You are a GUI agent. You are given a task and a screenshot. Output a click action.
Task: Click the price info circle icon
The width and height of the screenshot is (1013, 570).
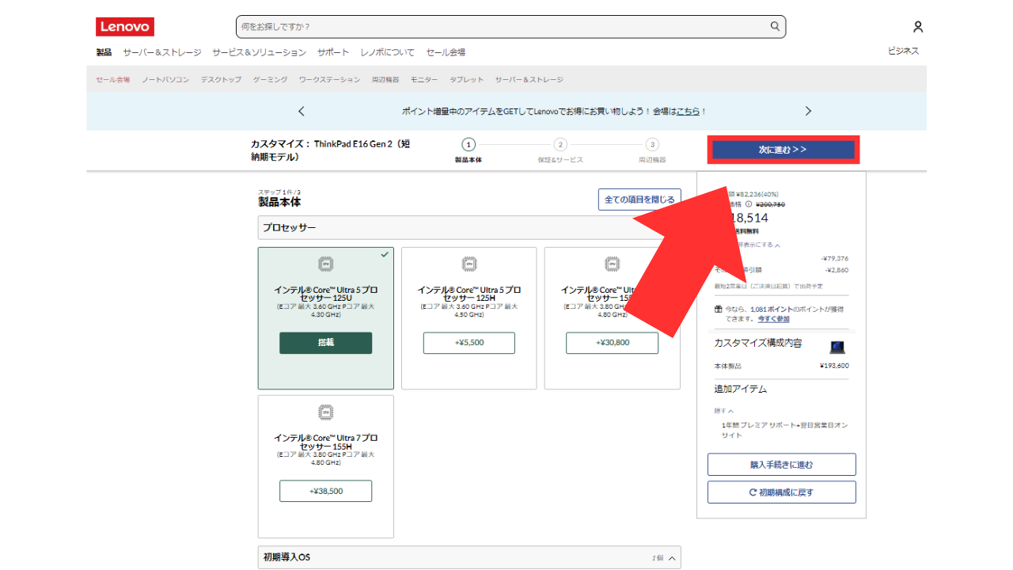click(x=749, y=204)
